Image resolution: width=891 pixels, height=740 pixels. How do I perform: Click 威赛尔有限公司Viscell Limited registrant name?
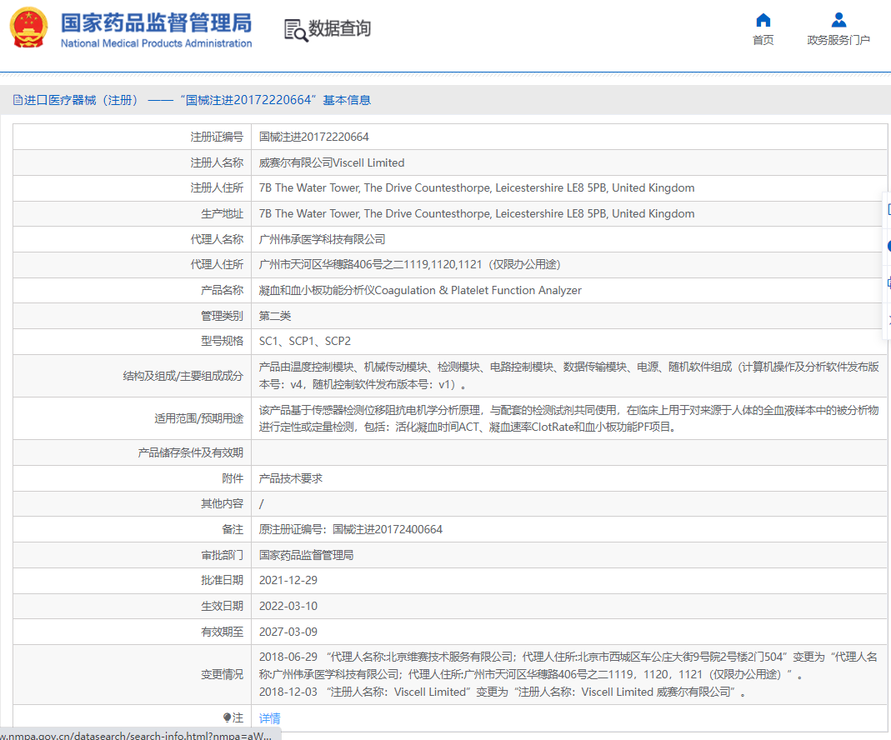(332, 163)
